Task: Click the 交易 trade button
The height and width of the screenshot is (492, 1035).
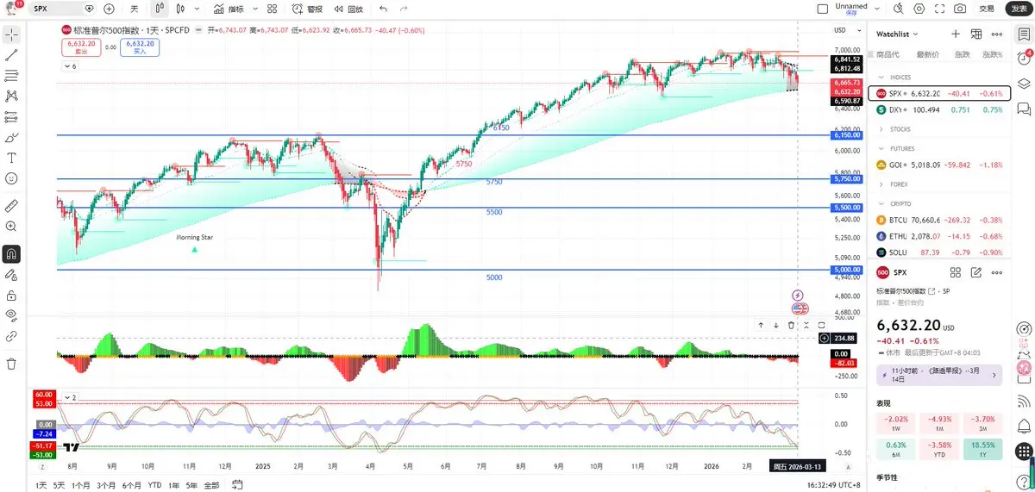Action: (987, 9)
